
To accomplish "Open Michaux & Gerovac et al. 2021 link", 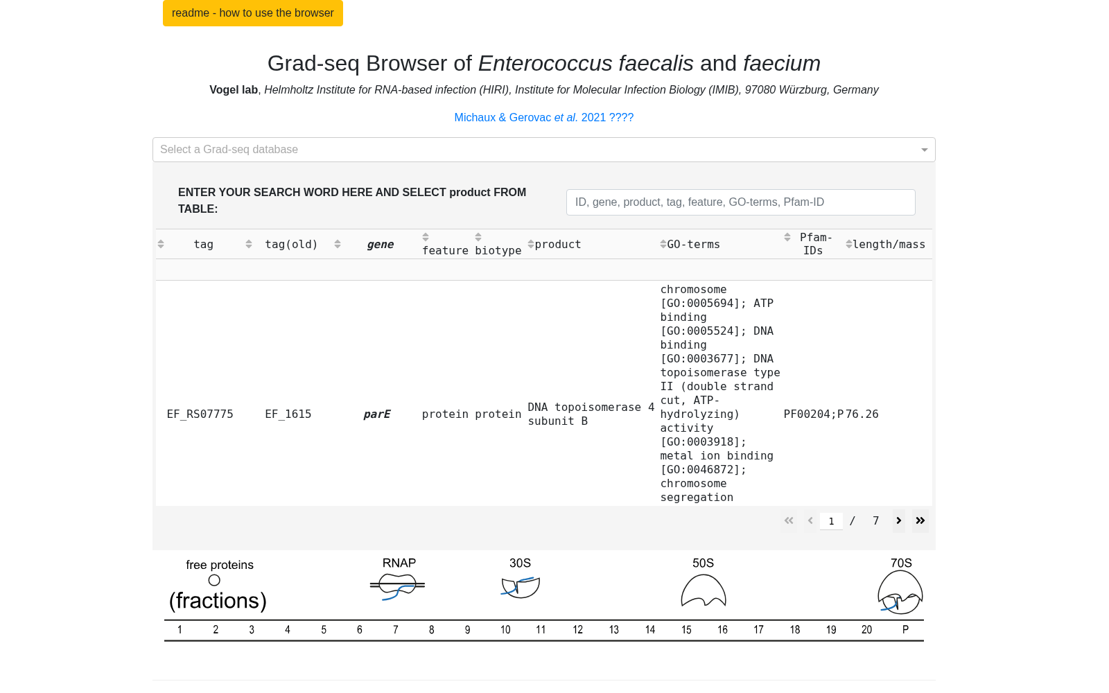I will tap(543, 118).
